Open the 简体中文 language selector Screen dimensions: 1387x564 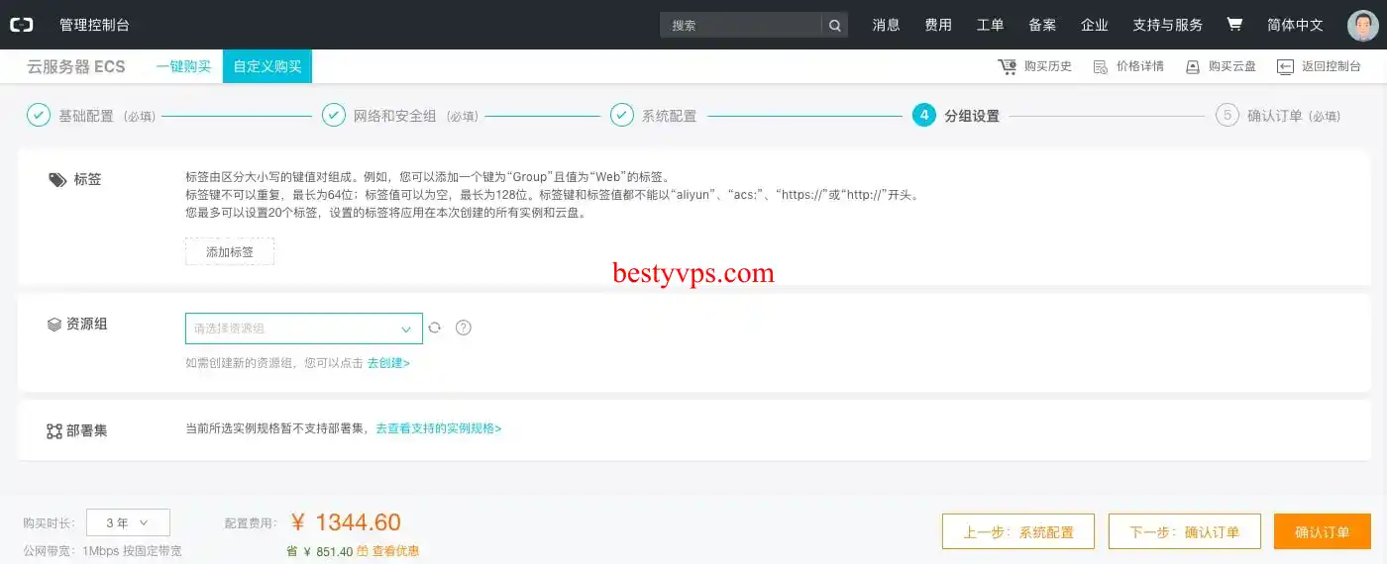coord(1295,25)
